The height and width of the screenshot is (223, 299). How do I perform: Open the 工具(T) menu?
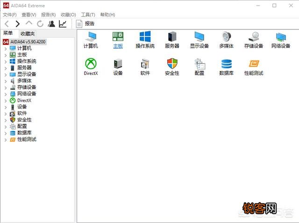pyautogui.click(x=88, y=14)
